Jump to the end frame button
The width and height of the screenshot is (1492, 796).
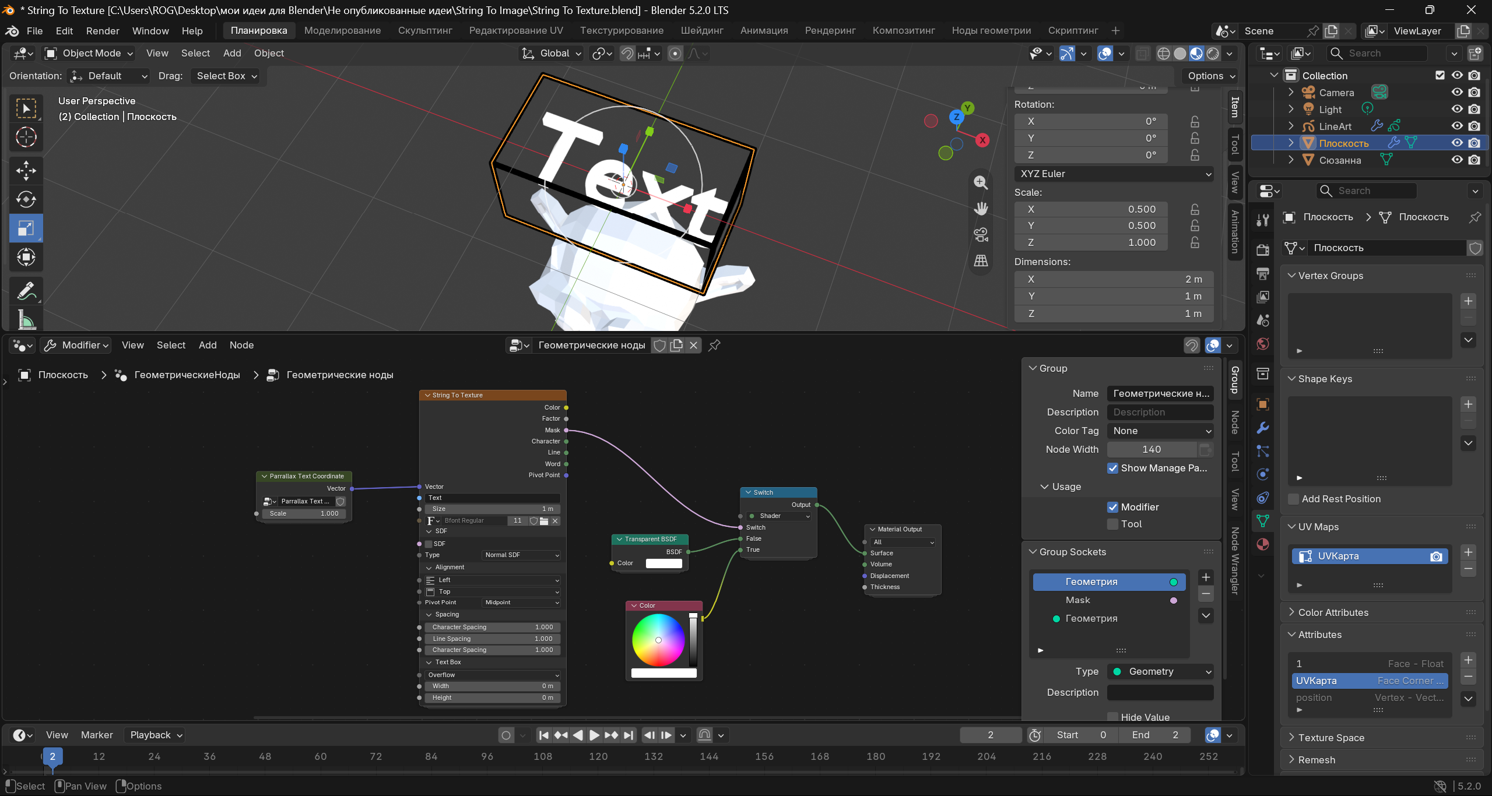628,735
